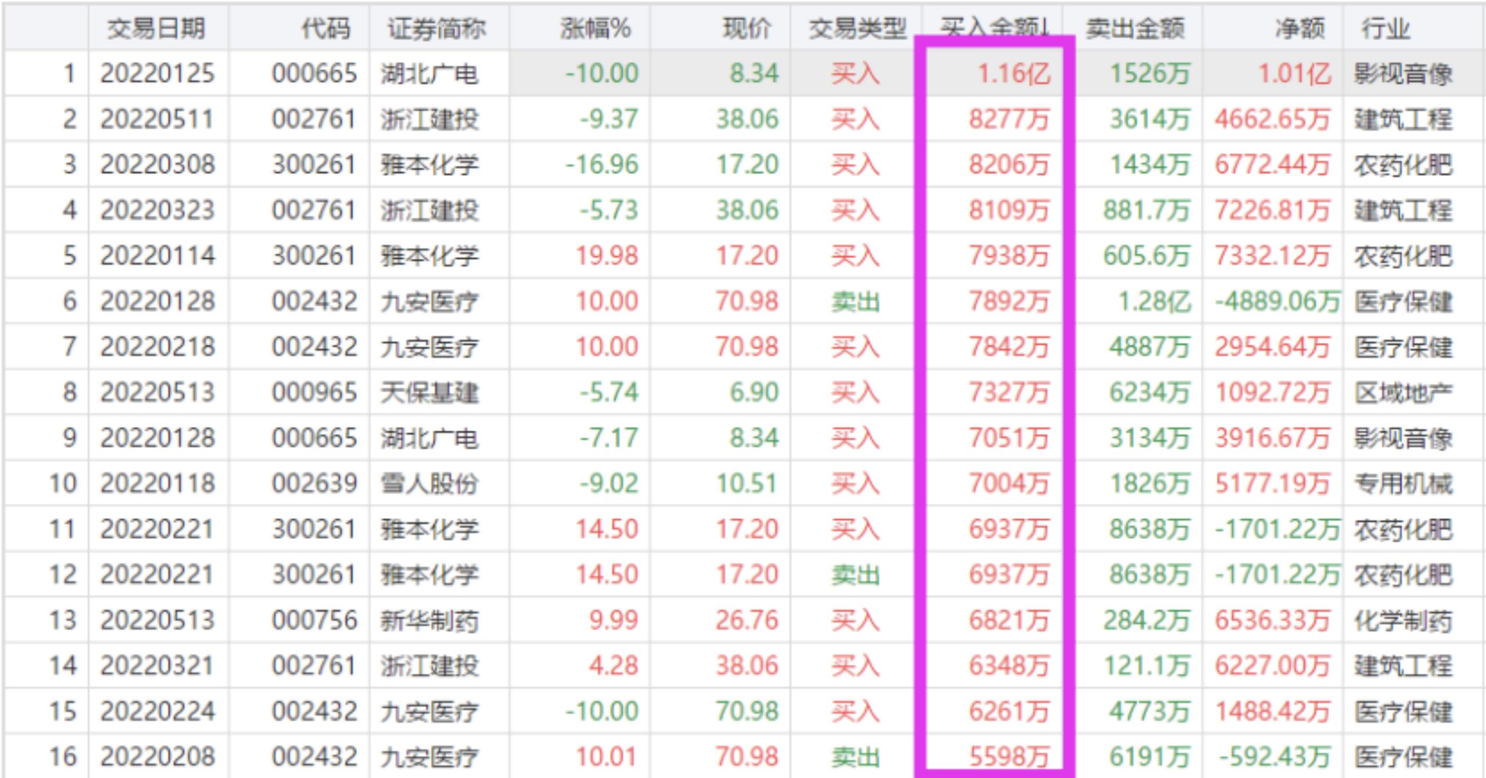Click buy amount 8206万
1486x778 pixels.
(x=1009, y=165)
